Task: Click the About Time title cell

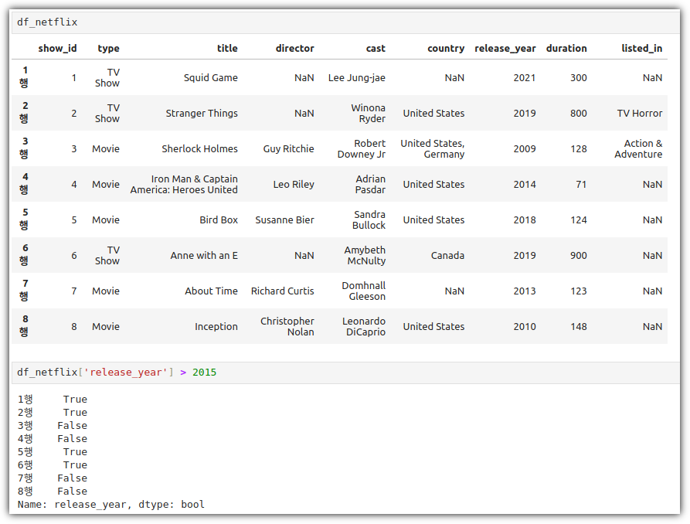Action: click(211, 291)
